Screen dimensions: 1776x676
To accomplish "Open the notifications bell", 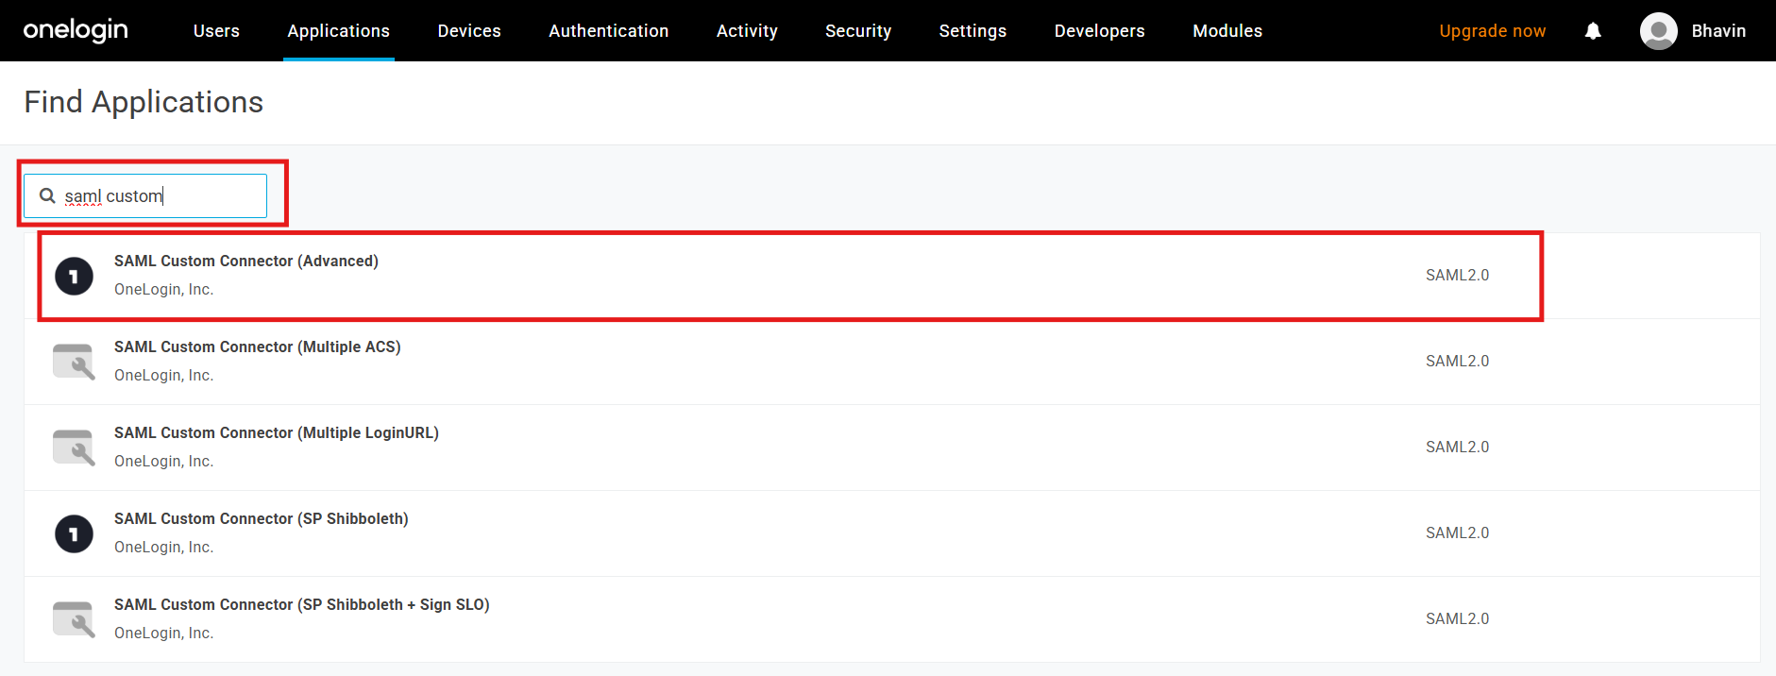I will coord(1593,31).
